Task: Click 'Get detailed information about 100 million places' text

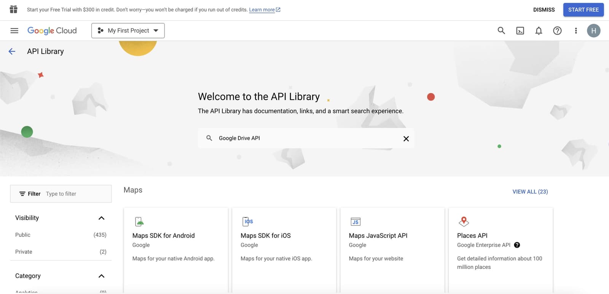Action: coord(500,263)
